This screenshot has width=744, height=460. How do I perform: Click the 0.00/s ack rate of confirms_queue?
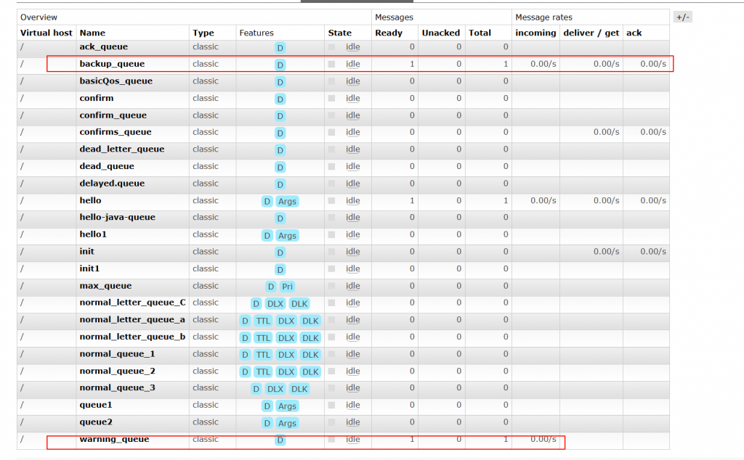coord(653,132)
